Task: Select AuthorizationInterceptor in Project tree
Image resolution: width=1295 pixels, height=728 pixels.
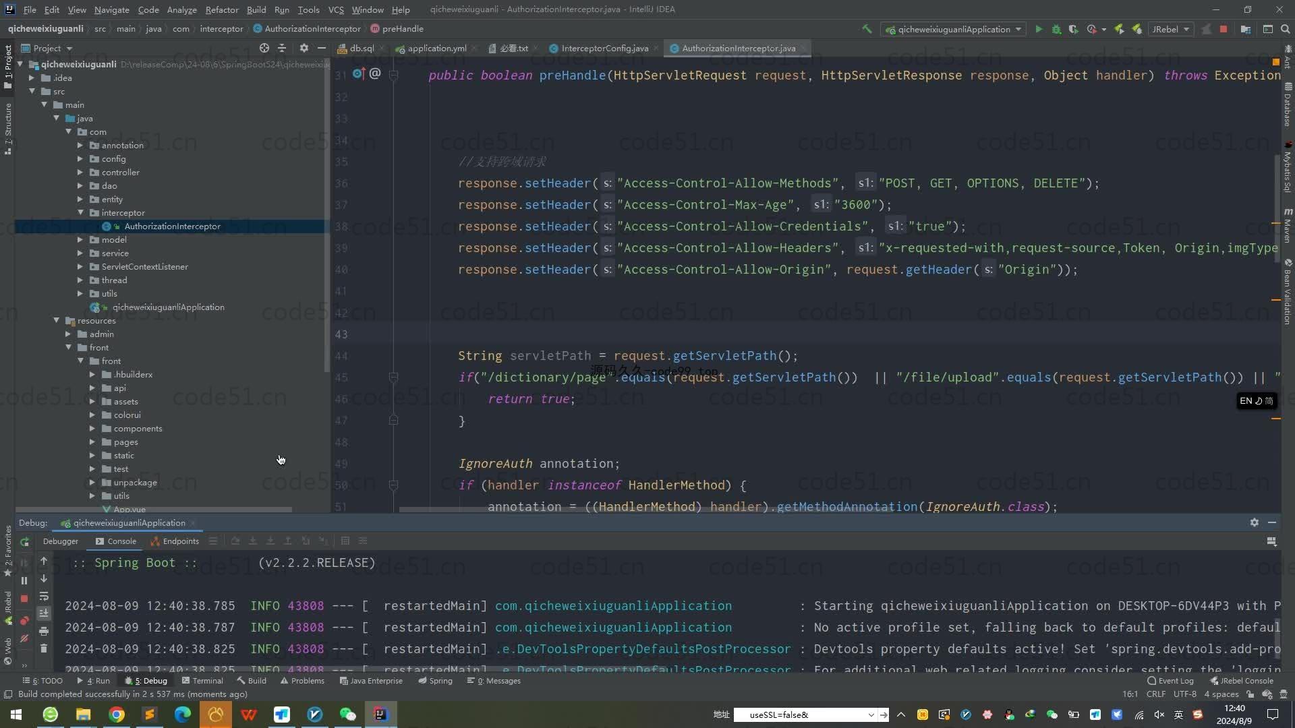Action: pos(172,226)
